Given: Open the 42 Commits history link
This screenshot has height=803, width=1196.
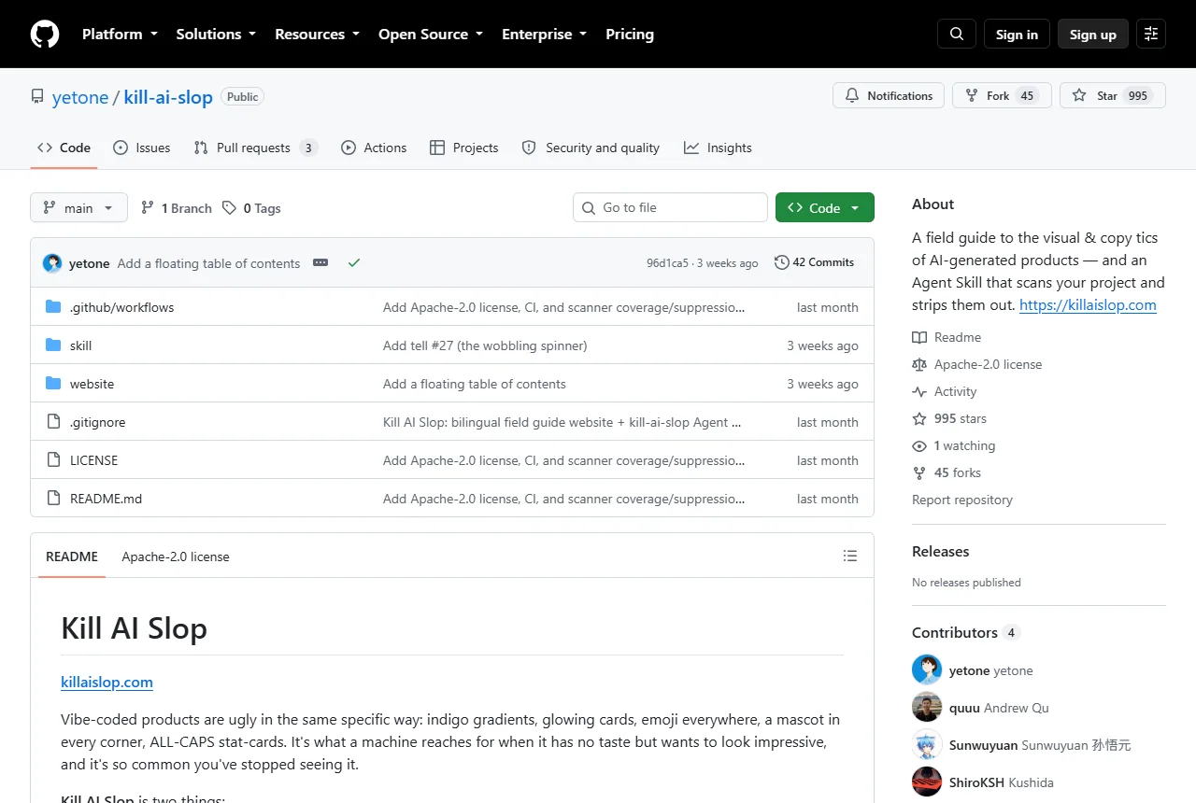Looking at the screenshot, I should [814, 262].
